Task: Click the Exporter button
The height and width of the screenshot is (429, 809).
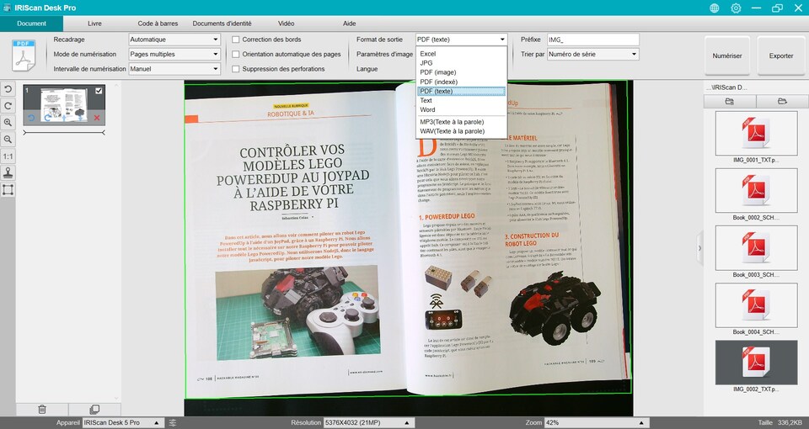Action: (x=781, y=56)
